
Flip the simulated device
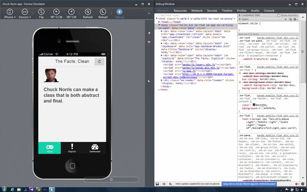click(x=41, y=14)
